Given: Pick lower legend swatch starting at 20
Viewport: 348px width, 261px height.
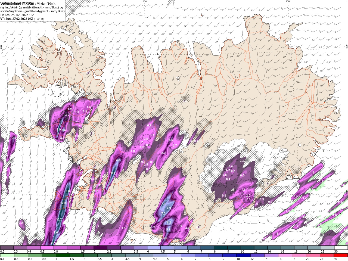Looking at the screenshot, I should [312, 255].
